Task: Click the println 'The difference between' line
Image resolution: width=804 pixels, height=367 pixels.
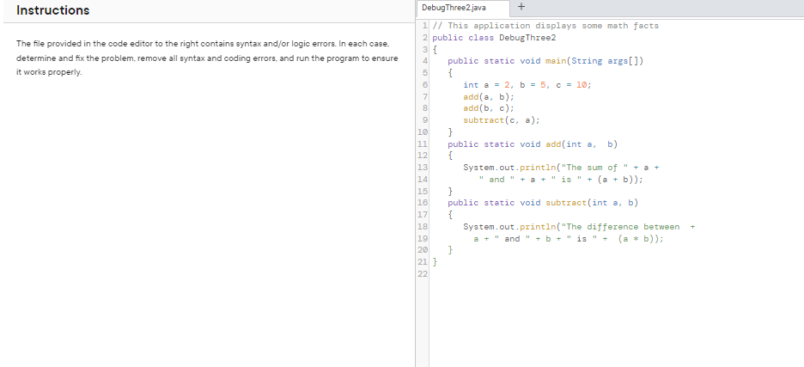Action: [x=580, y=227]
